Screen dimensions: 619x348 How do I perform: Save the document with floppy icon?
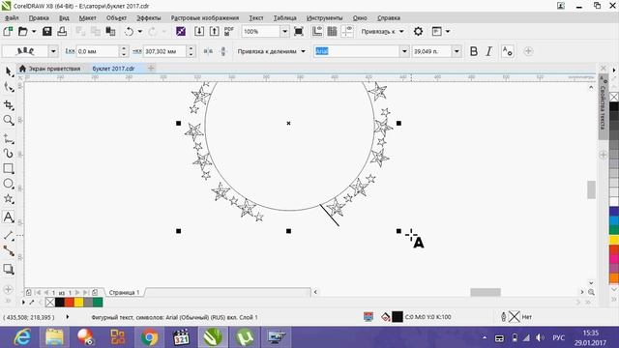pyautogui.click(x=47, y=31)
